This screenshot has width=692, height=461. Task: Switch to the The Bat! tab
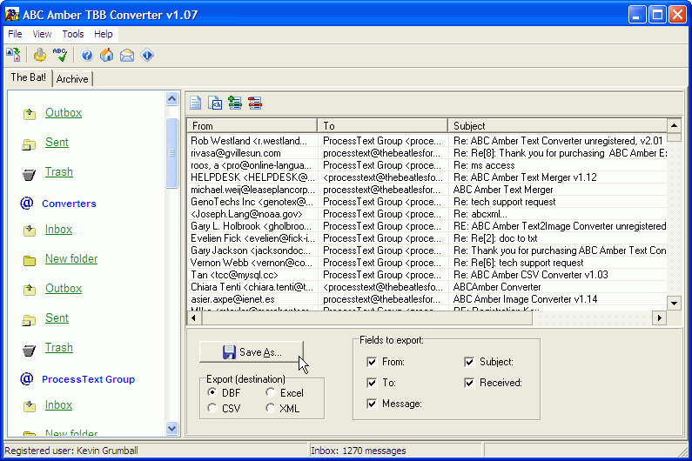[x=28, y=77]
